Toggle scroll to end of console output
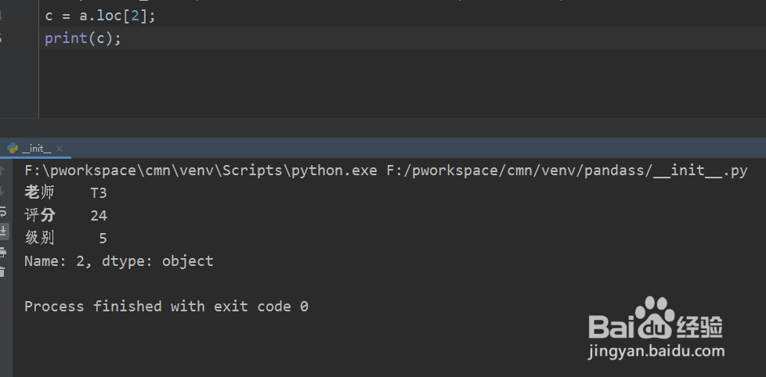Viewport: 766px width, 377px height. (3, 231)
